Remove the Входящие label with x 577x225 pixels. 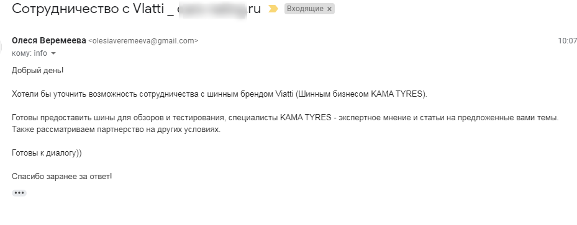pyautogui.click(x=329, y=9)
